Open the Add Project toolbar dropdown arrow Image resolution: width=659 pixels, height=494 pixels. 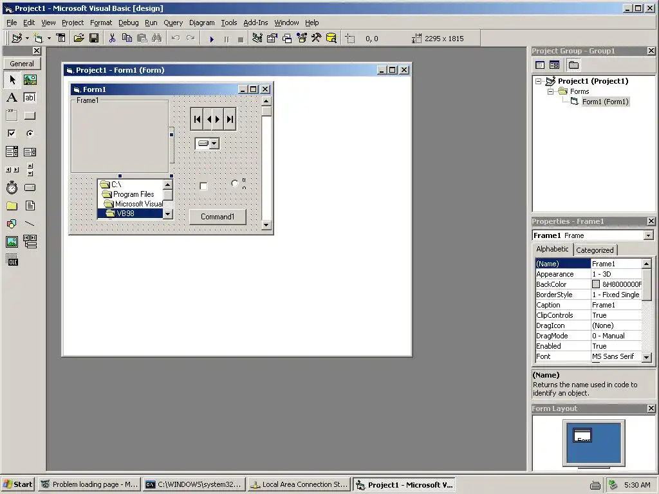27,39
